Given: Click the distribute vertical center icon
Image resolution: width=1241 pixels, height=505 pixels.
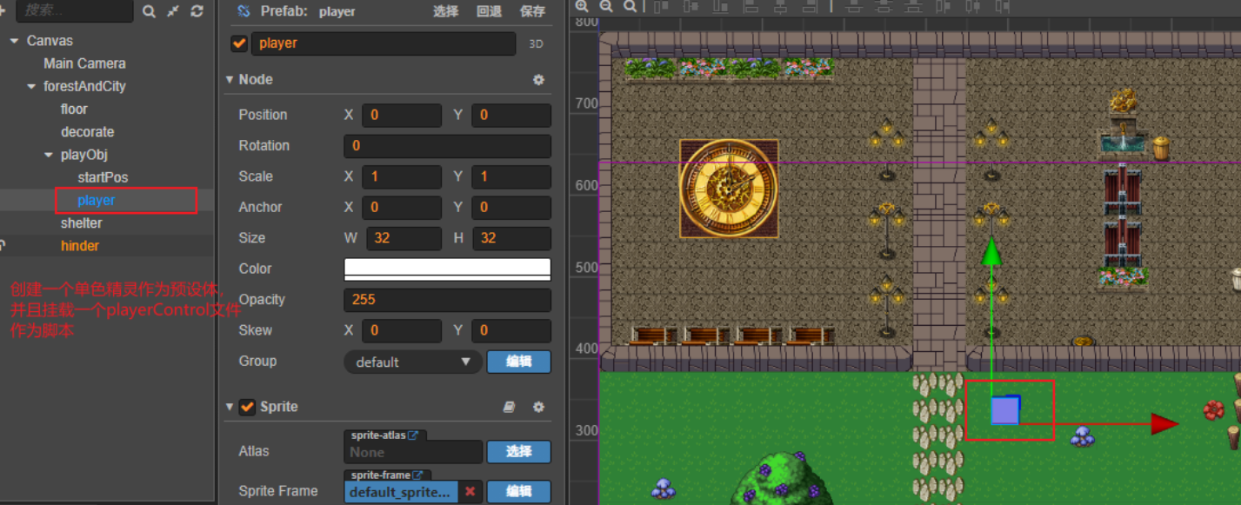Looking at the screenshot, I should click(x=883, y=6).
